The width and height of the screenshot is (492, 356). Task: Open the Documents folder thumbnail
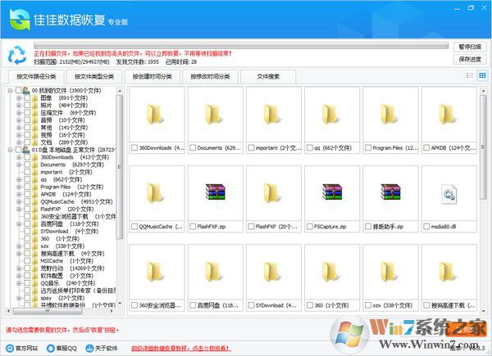tap(214, 115)
